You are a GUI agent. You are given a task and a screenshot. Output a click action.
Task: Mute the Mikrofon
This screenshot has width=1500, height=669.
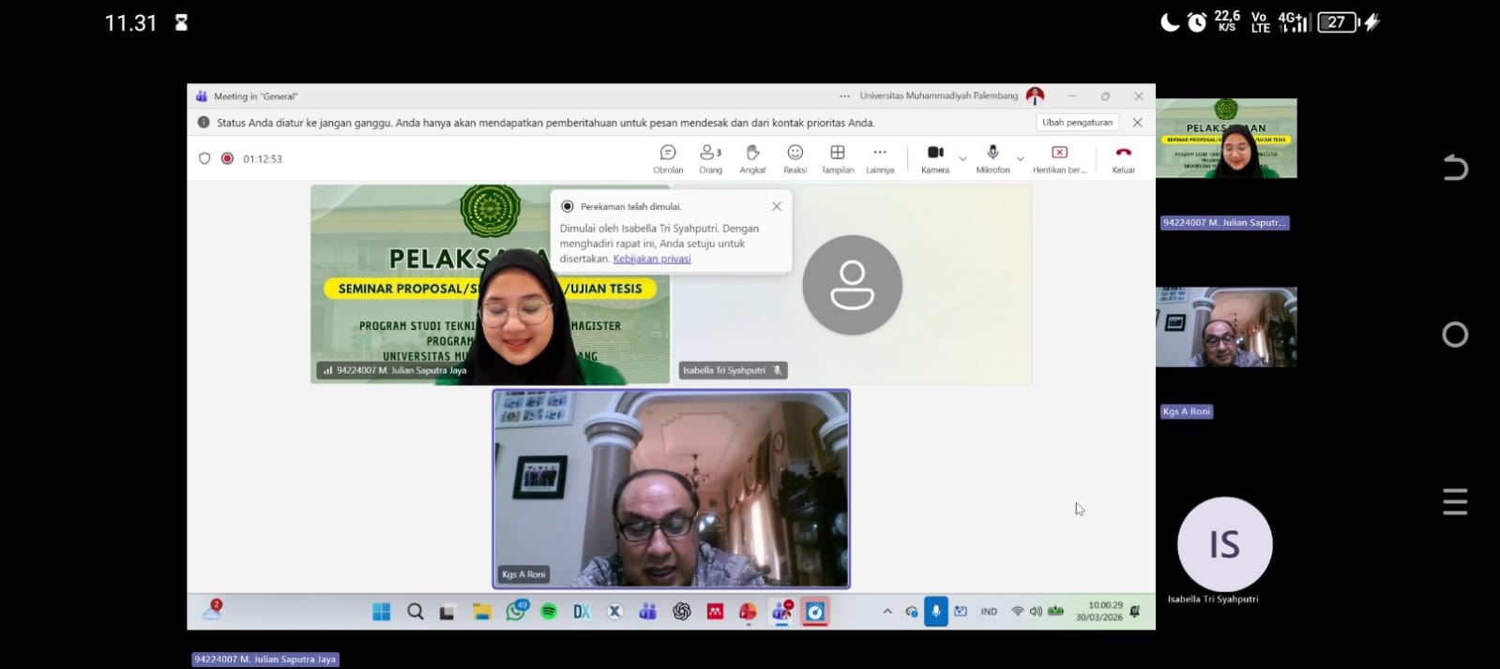(x=992, y=157)
